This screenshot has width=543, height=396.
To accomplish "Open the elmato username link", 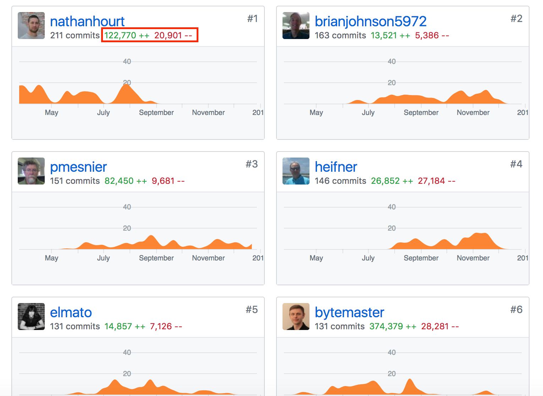I will 71,312.
